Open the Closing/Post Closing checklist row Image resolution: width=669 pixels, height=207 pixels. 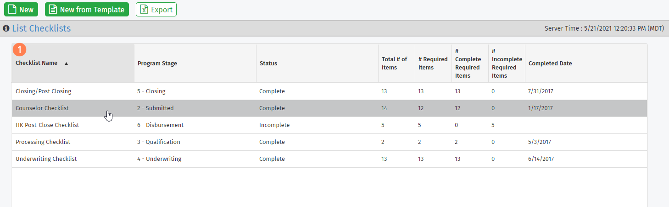(44, 91)
